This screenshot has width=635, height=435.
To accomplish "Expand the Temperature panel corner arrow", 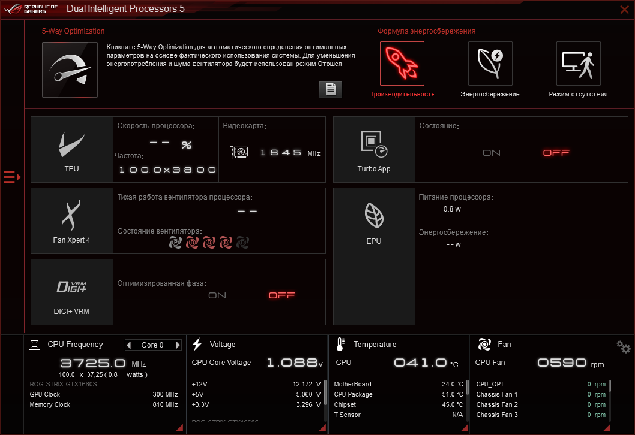I will point(465,428).
